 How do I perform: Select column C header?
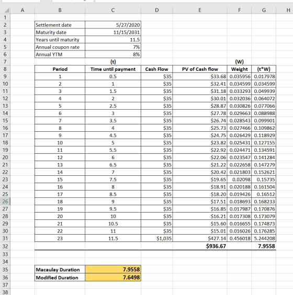coord(113,10)
